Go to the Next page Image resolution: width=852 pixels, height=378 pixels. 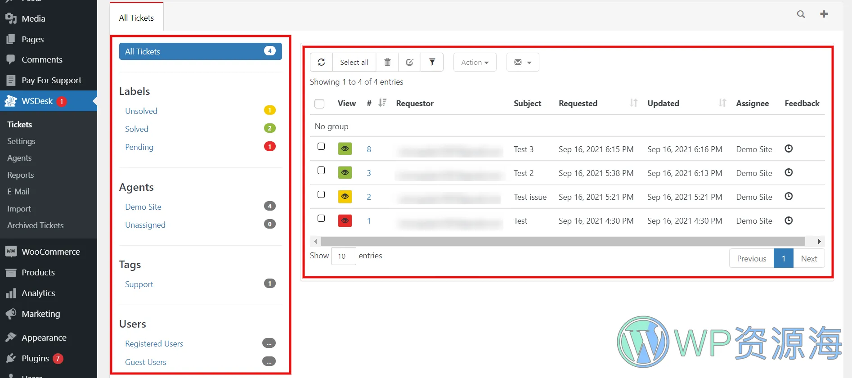click(808, 259)
